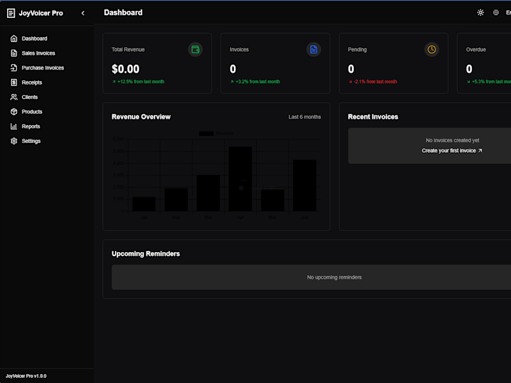This screenshot has height=383, width=511.
Task: Click the Last 6 months label
Action: coord(305,117)
